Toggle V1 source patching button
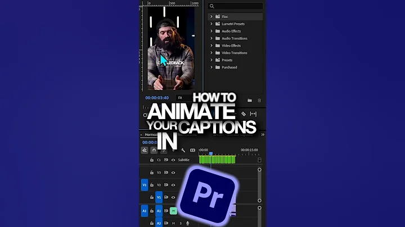Screen dimensions: 405x227 pyautogui.click(x=145, y=185)
